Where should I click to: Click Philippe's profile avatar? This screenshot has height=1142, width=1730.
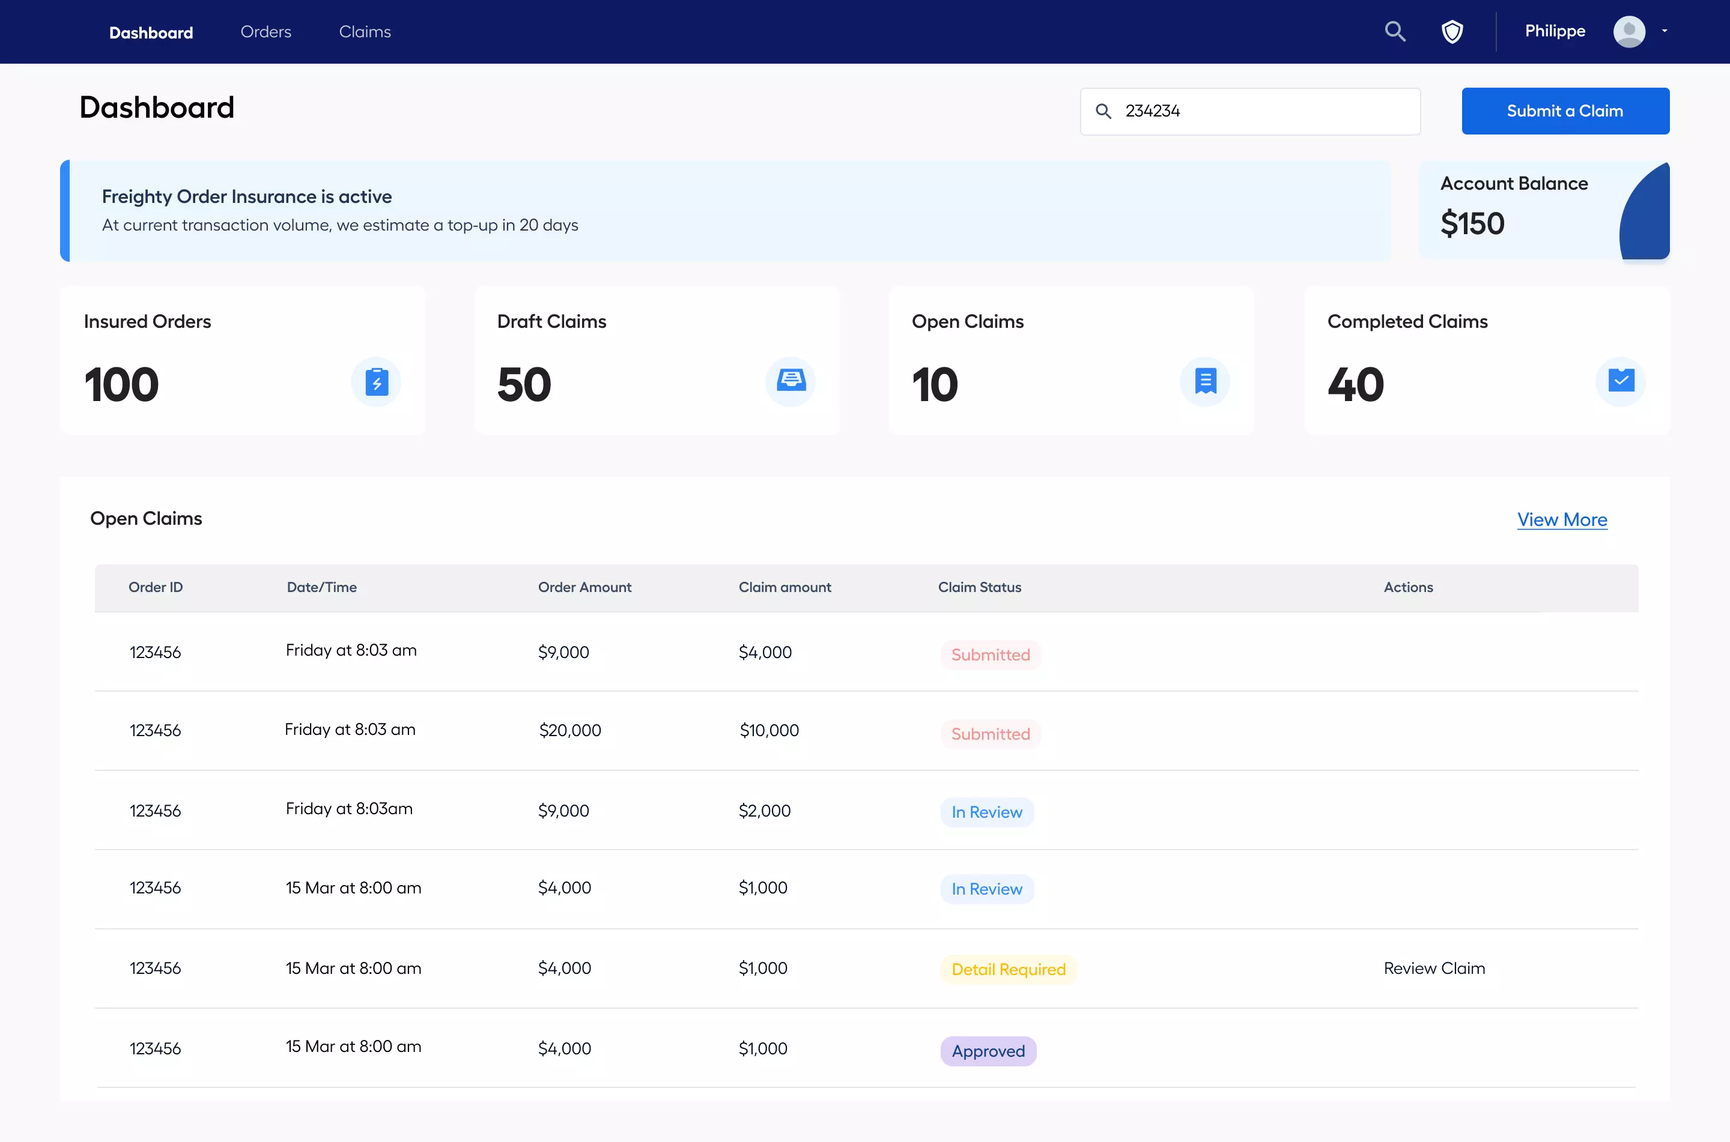1628,31
